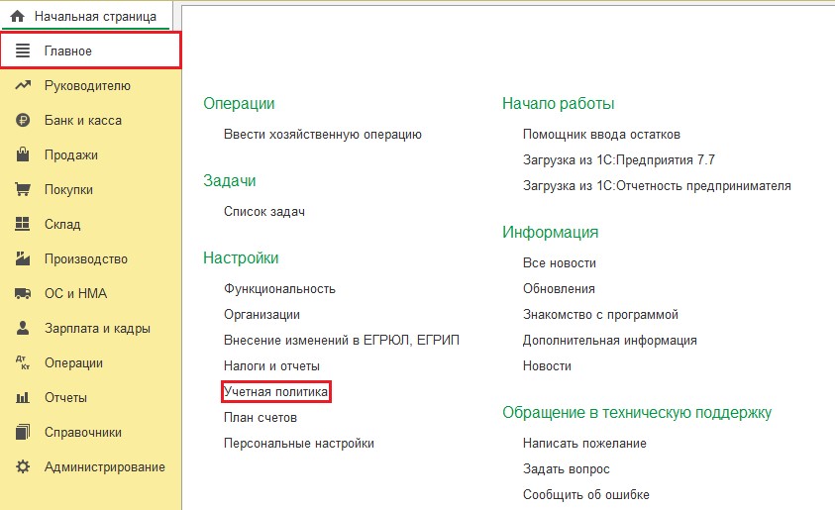Image resolution: width=835 pixels, height=510 pixels.
Task: Click the shopping cart icon for Покупки
Action: 23,190
